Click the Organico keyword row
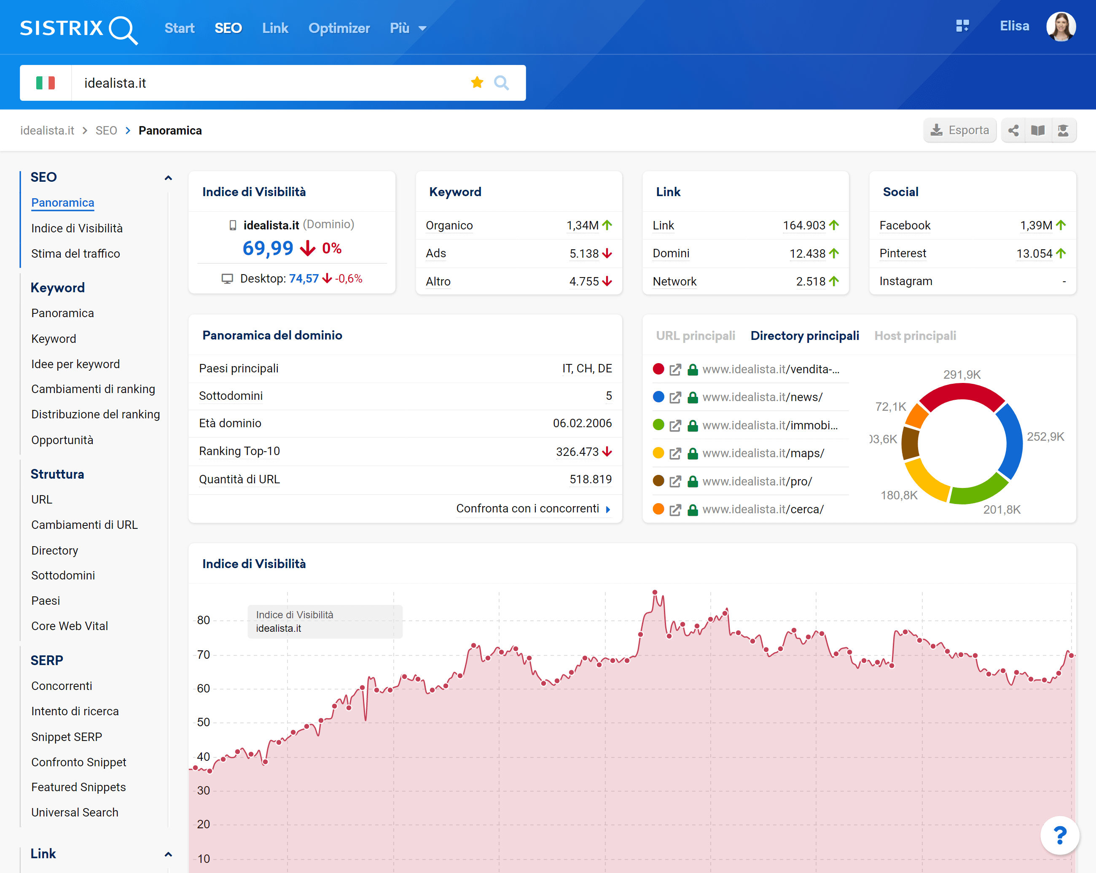The image size is (1096, 873). click(x=518, y=226)
